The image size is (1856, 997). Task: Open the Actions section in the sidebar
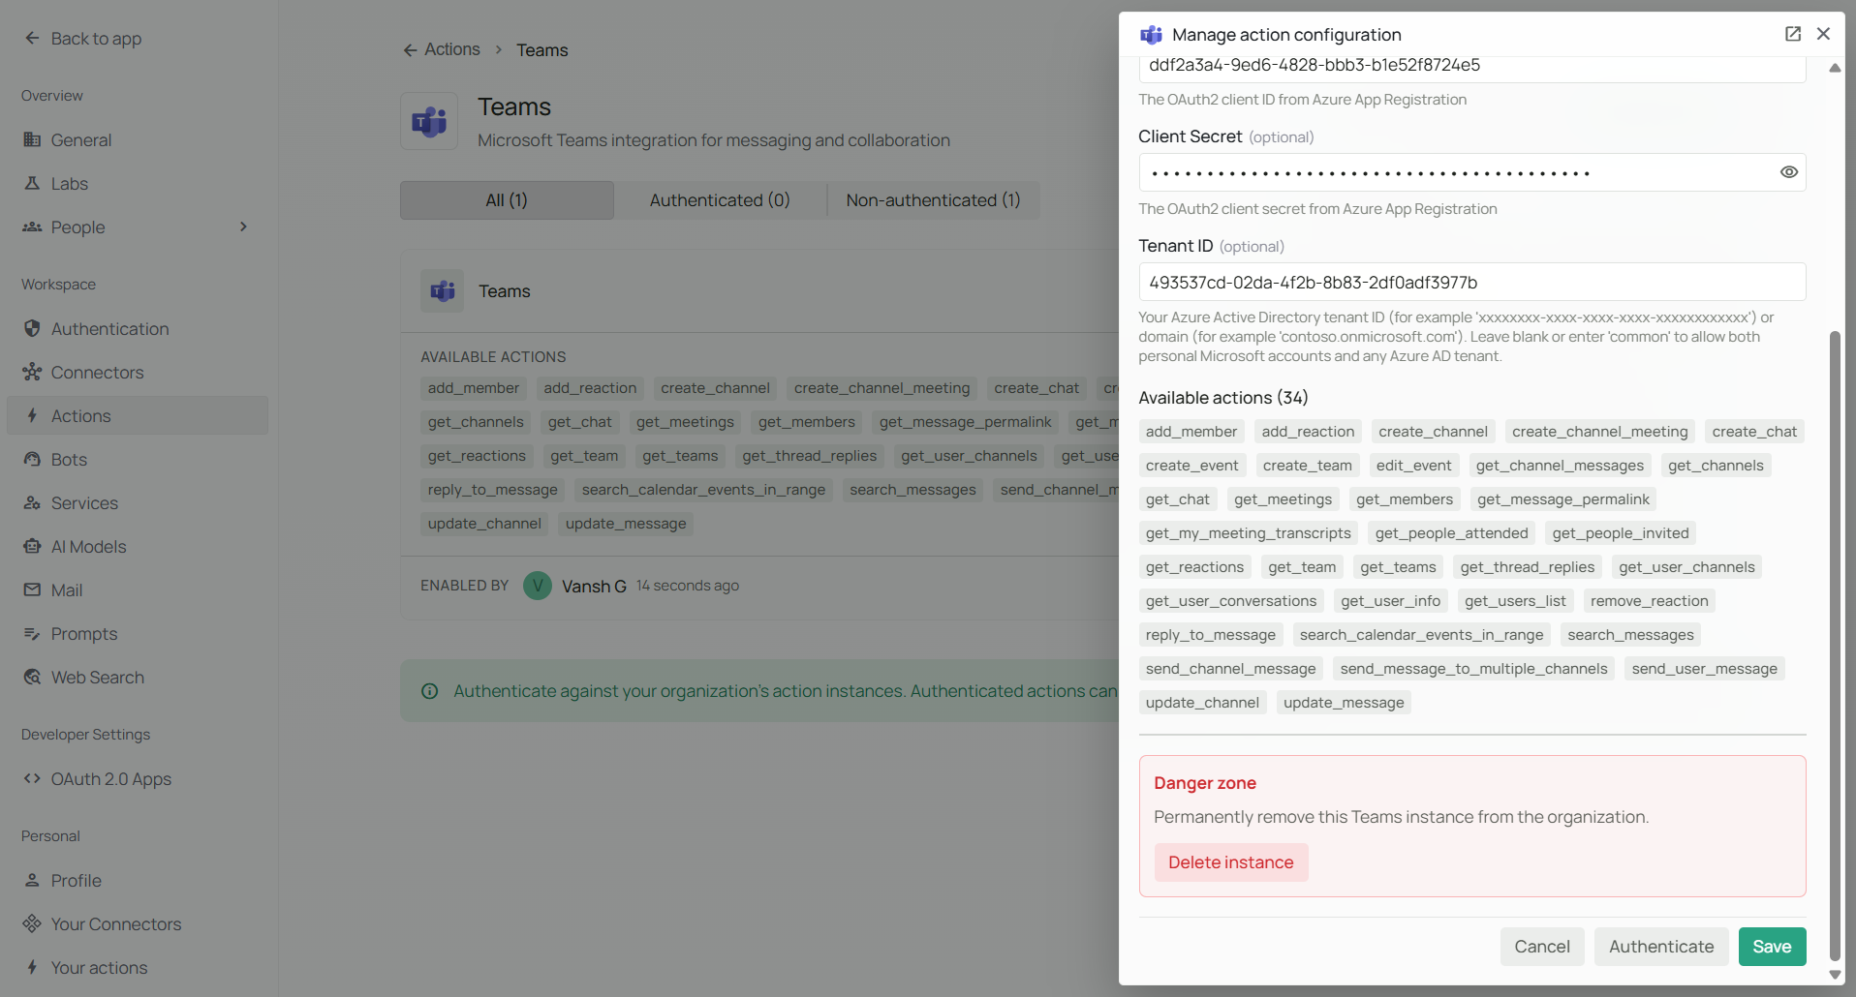pos(81,415)
